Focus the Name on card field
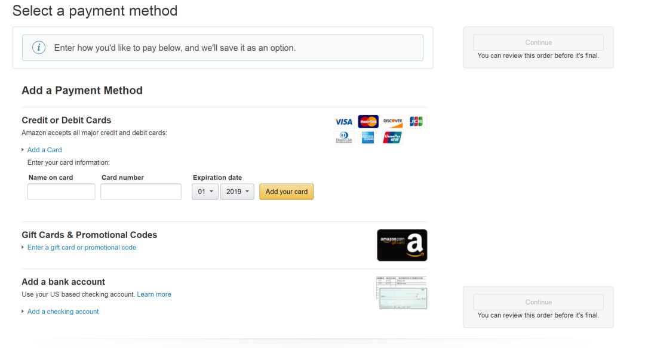The height and width of the screenshot is (348, 645). (62, 192)
